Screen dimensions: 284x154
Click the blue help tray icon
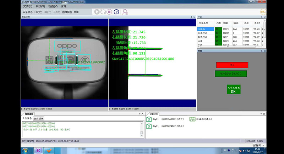tap(229, 150)
